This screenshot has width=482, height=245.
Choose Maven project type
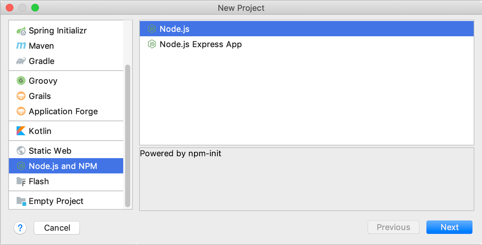pos(66,46)
